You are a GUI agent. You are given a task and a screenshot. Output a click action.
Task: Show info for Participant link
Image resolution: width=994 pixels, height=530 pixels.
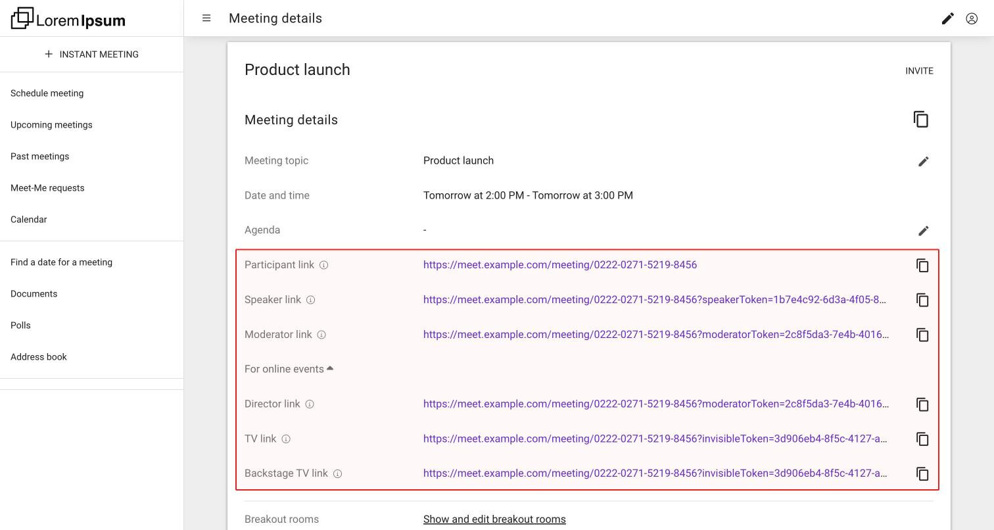(324, 265)
